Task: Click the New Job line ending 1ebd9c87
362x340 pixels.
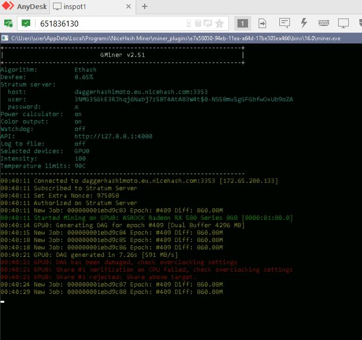Action: (112, 284)
